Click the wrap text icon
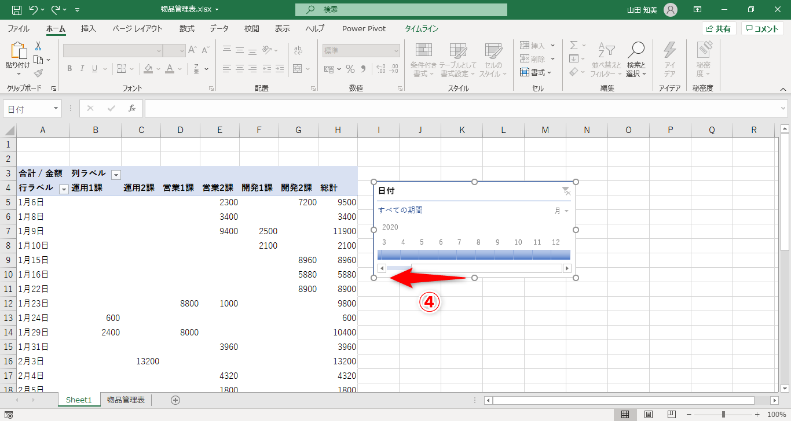This screenshot has width=791, height=421. 298,50
